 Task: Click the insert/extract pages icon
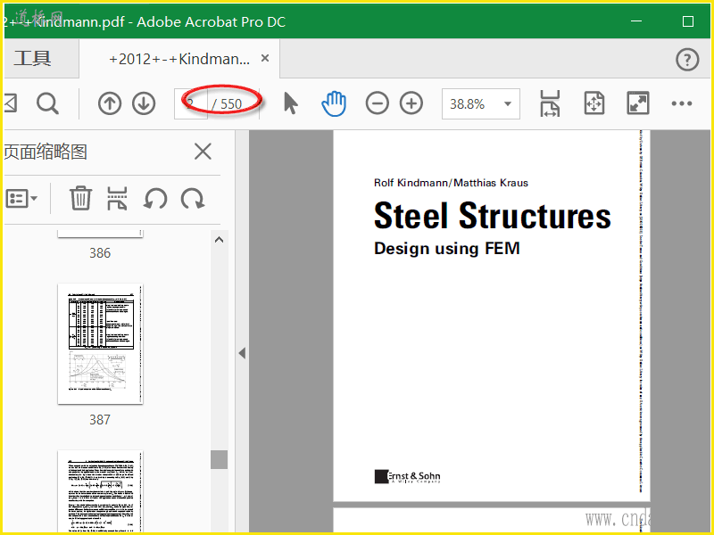pos(117,198)
